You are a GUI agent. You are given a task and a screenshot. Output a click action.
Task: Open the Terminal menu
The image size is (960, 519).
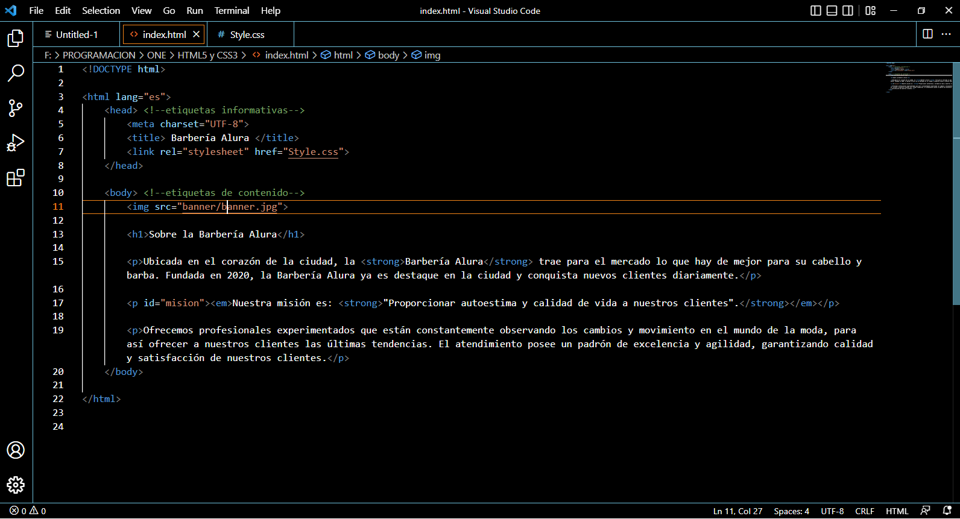pos(232,11)
